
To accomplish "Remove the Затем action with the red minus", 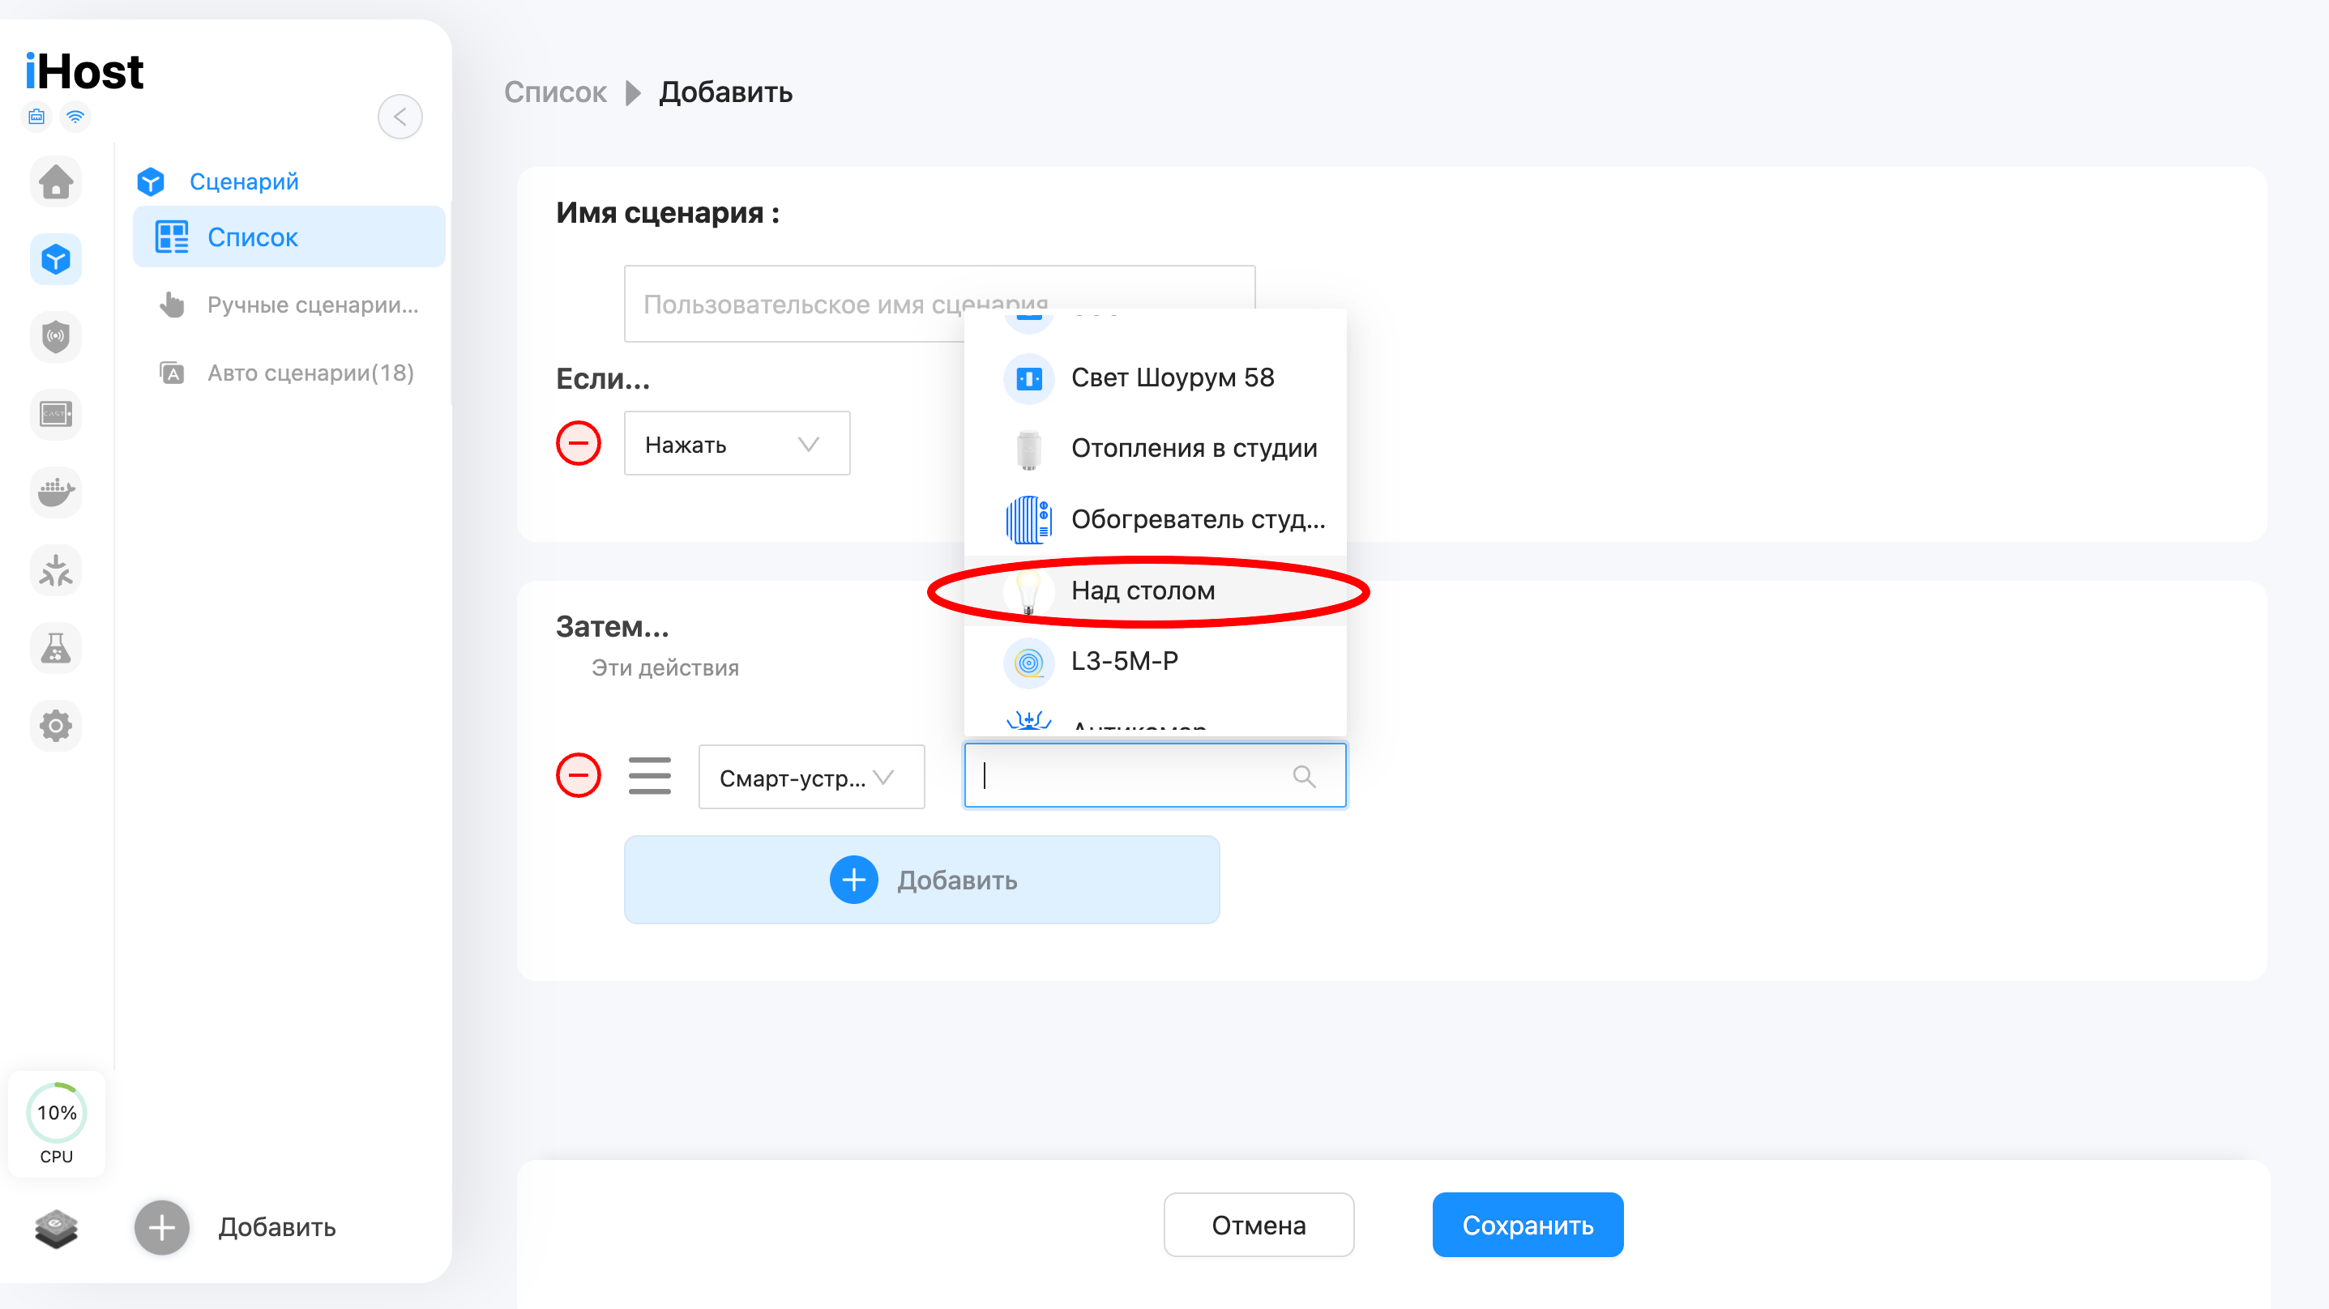I will (x=579, y=776).
